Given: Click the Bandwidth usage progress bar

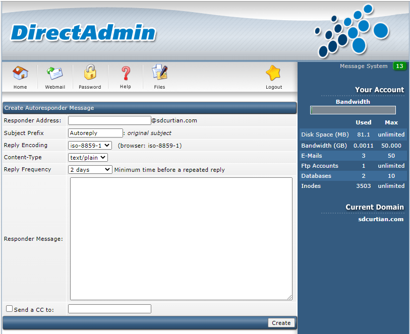Looking at the screenshot, I should (353, 110).
